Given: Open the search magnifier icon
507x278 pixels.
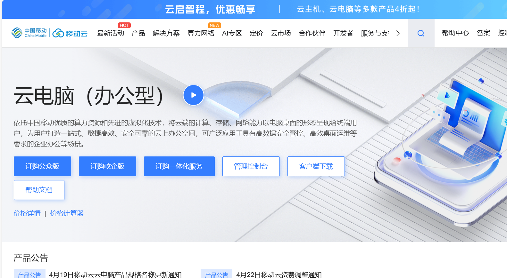Looking at the screenshot, I should coord(421,33).
